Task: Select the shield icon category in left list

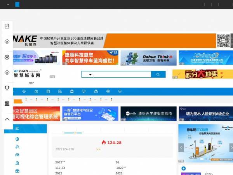Action: (17, 139)
